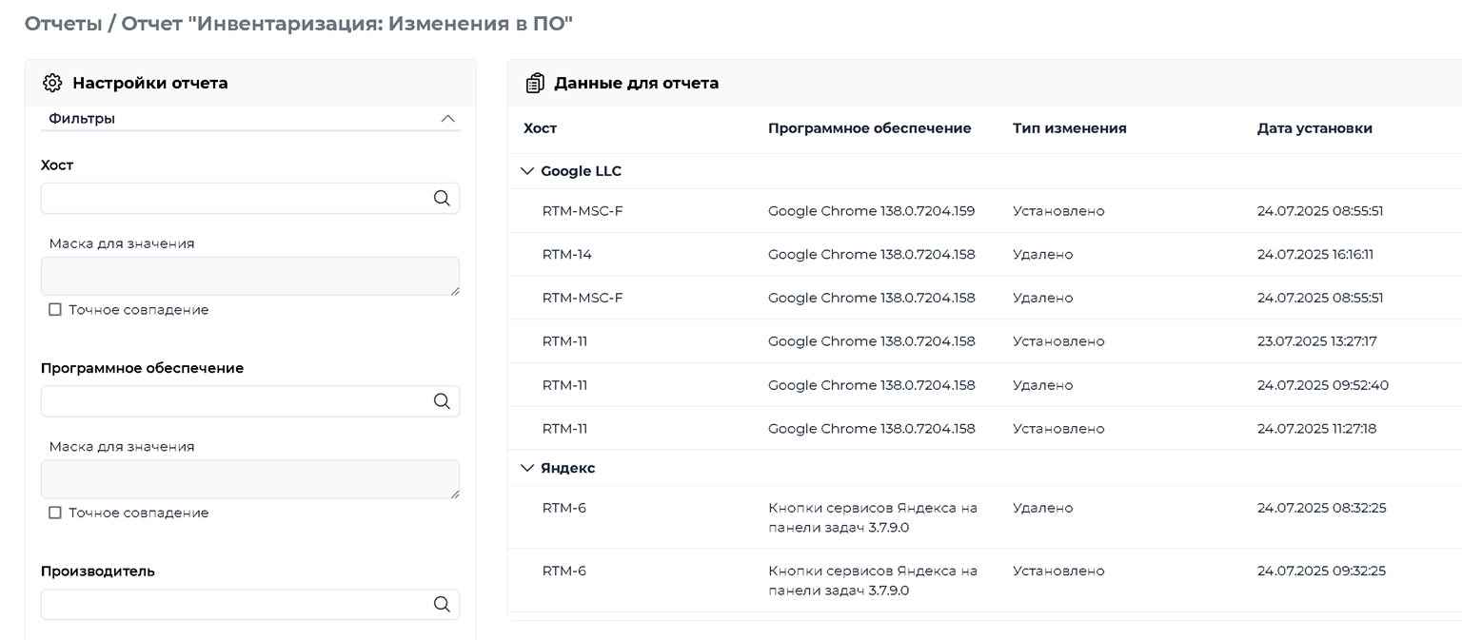The height and width of the screenshot is (640, 1462).
Task: Click the Дата установки column header
Action: [1314, 128]
